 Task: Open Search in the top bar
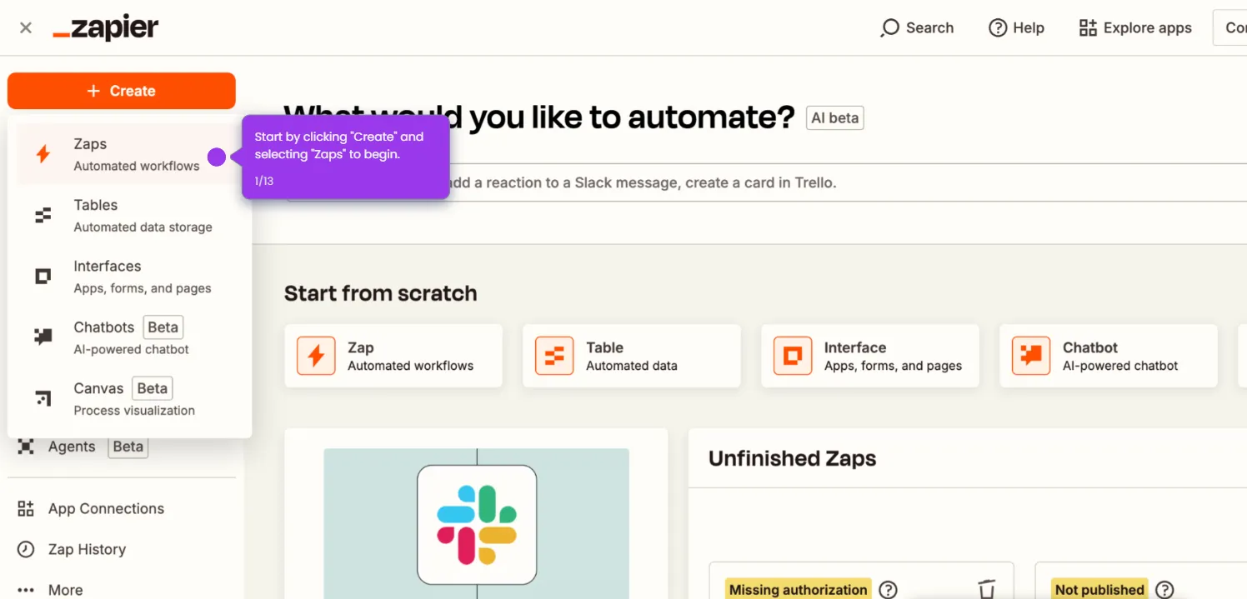pyautogui.click(x=918, y=28)
